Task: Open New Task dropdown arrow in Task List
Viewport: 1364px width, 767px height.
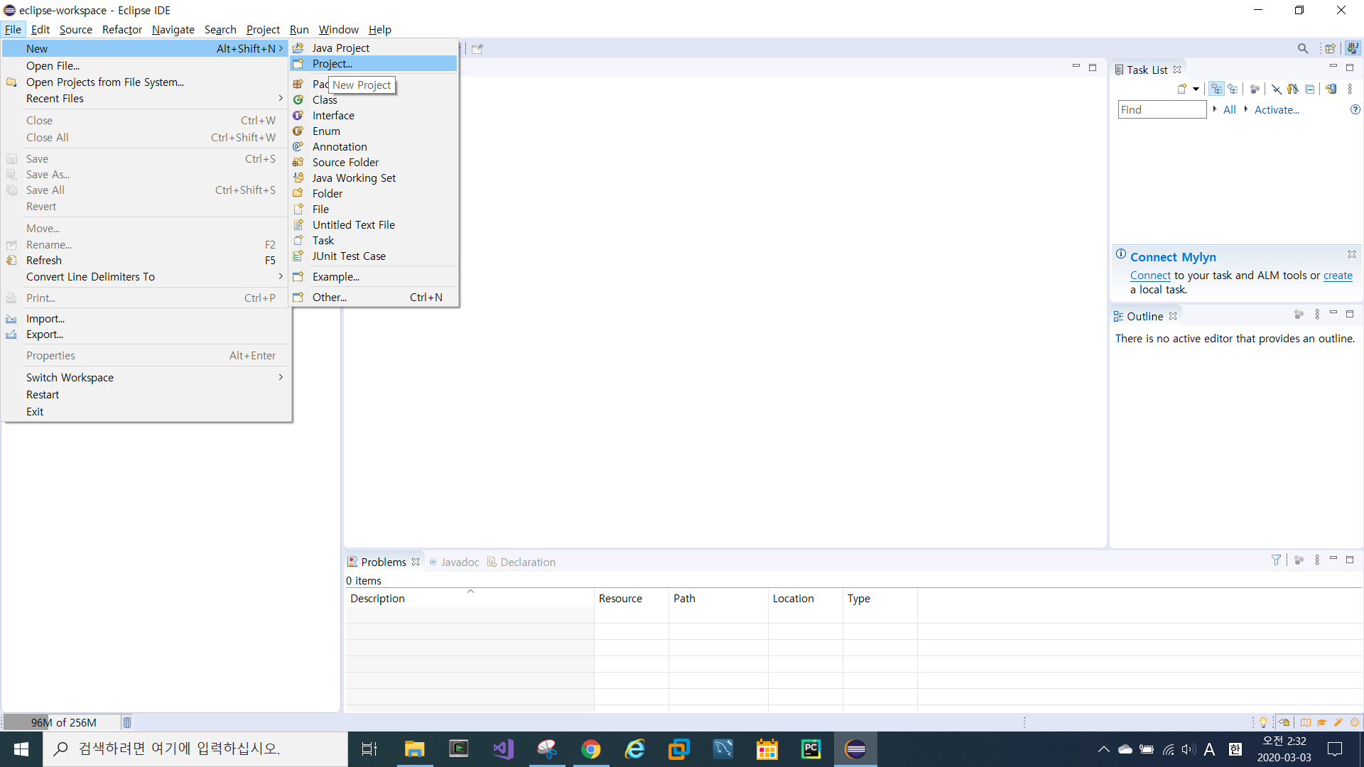Action: [x=1196, y=89]
